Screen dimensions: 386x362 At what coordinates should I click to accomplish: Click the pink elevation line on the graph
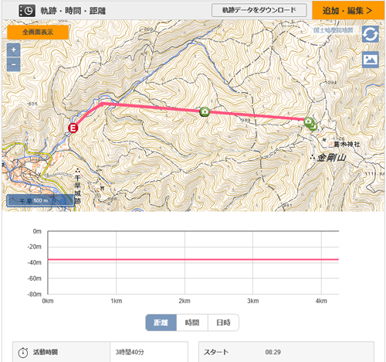click(x=193, y=259)
